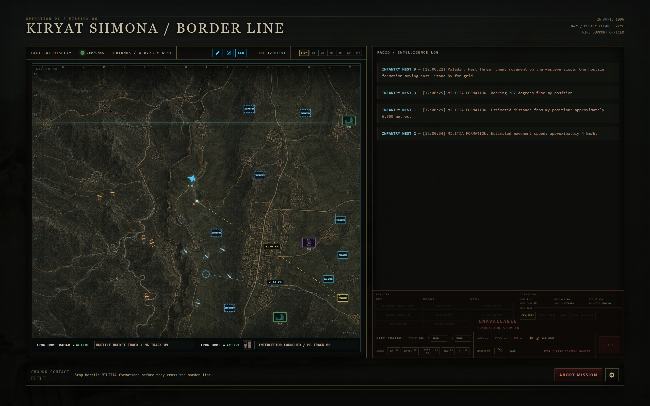Select the green P03 battery marker
Viewport: 650px width, 406px height.
tap(349, 120)
